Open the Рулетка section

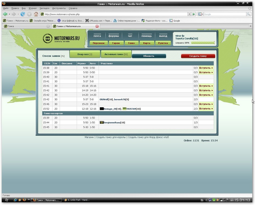tap(163, 43)
